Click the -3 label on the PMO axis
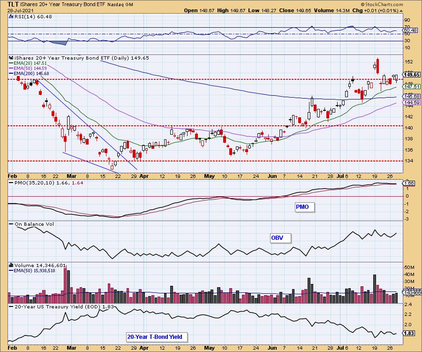Screen dimensions: 422x352 [x=407, y=219]
